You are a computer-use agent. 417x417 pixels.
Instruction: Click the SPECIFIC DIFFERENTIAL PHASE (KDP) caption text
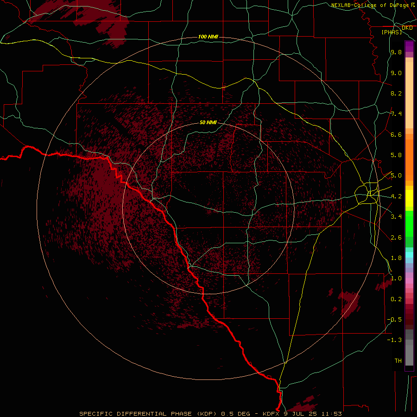click(149, 414)
